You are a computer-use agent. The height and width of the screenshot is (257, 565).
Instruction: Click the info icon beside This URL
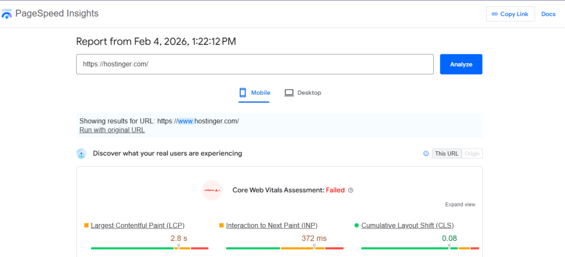pyautogui.click(x=426, y=154)
